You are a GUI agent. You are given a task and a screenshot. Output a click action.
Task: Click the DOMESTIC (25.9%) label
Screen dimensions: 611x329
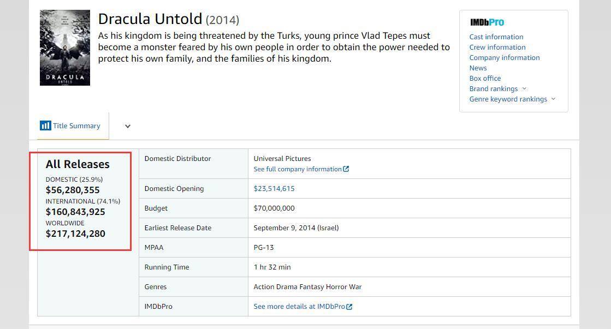pyautogui.click(x=74, y=180)
